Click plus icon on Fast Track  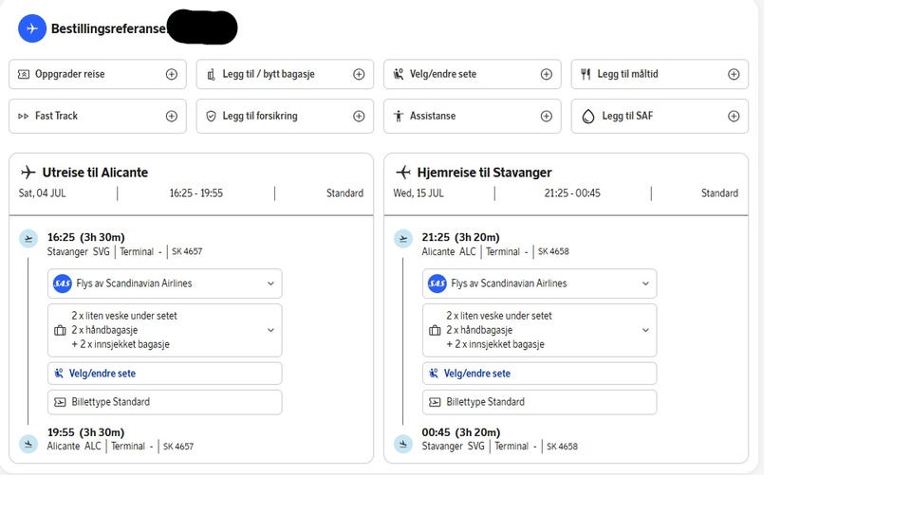[172, 116]
